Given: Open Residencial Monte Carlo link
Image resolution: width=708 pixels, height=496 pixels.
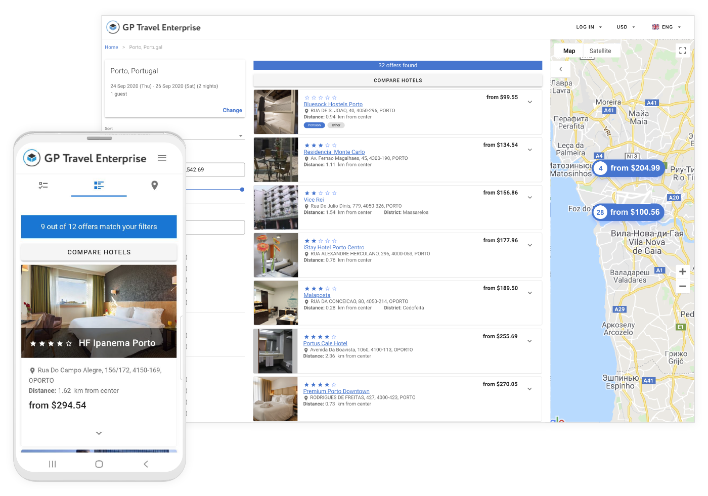Looking at the screenshot, I should tap(334, 152).
